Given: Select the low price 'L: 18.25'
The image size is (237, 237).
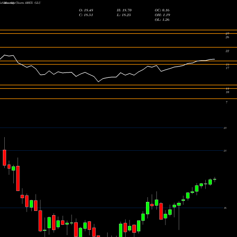Looking at the screenshot, I should click(124, 15).
